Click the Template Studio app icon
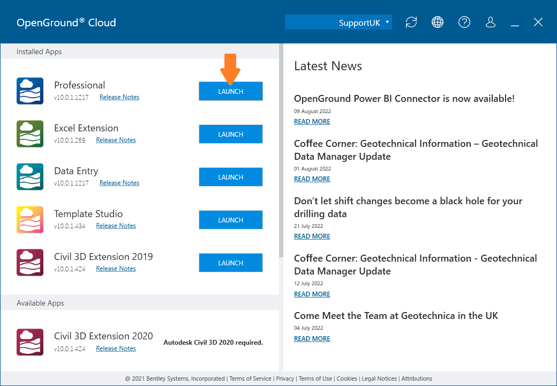 [30, 220]
